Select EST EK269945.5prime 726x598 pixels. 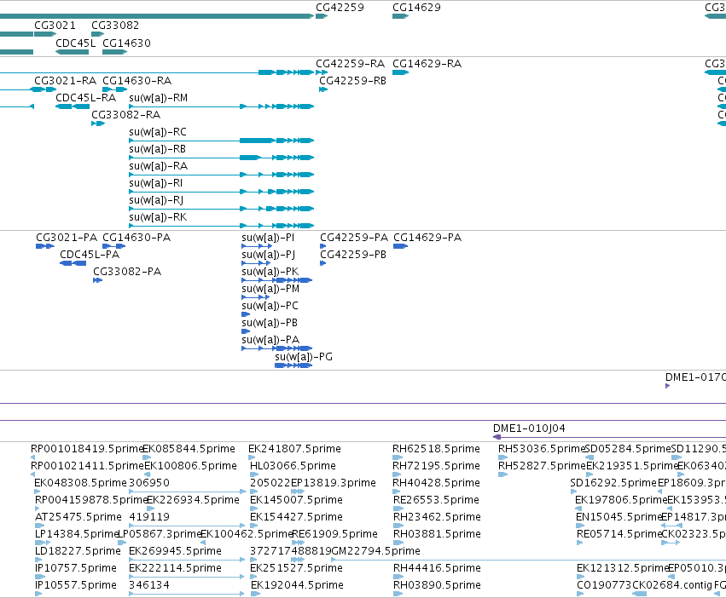(x=175, y=551)
